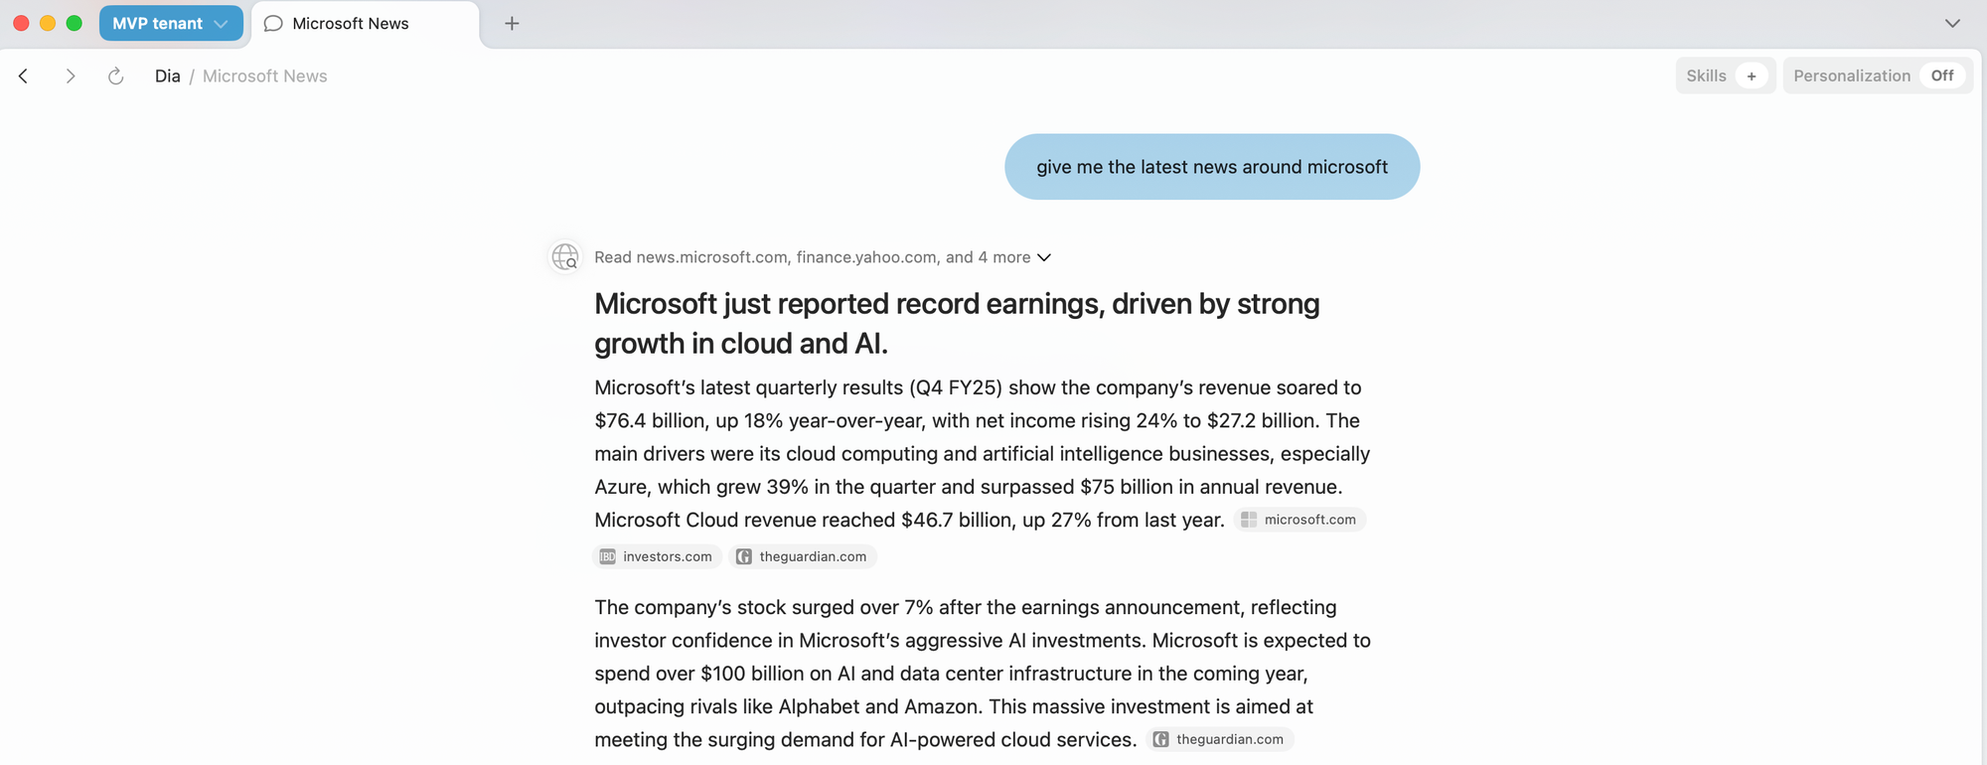1987x765 pixels.
Task: Click Dia in the breadcrumb
Action: click(x=167, y=76)
